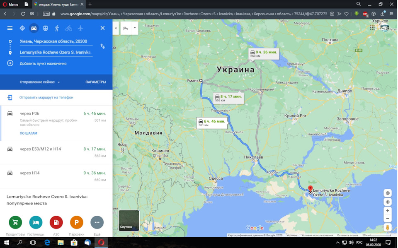Select the public transit travel mode
The width and height of the screenshot is (398, 248).
pyautogui.click(x=46, y=28)
